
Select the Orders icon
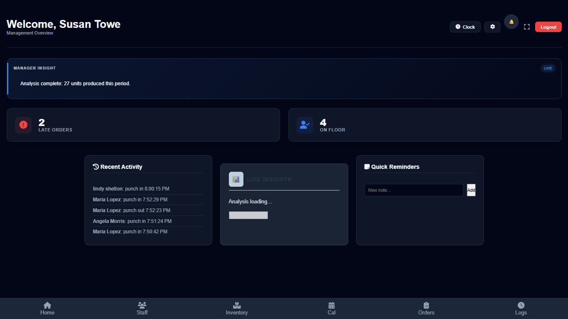pyautogui.click(x=426, y=306)
